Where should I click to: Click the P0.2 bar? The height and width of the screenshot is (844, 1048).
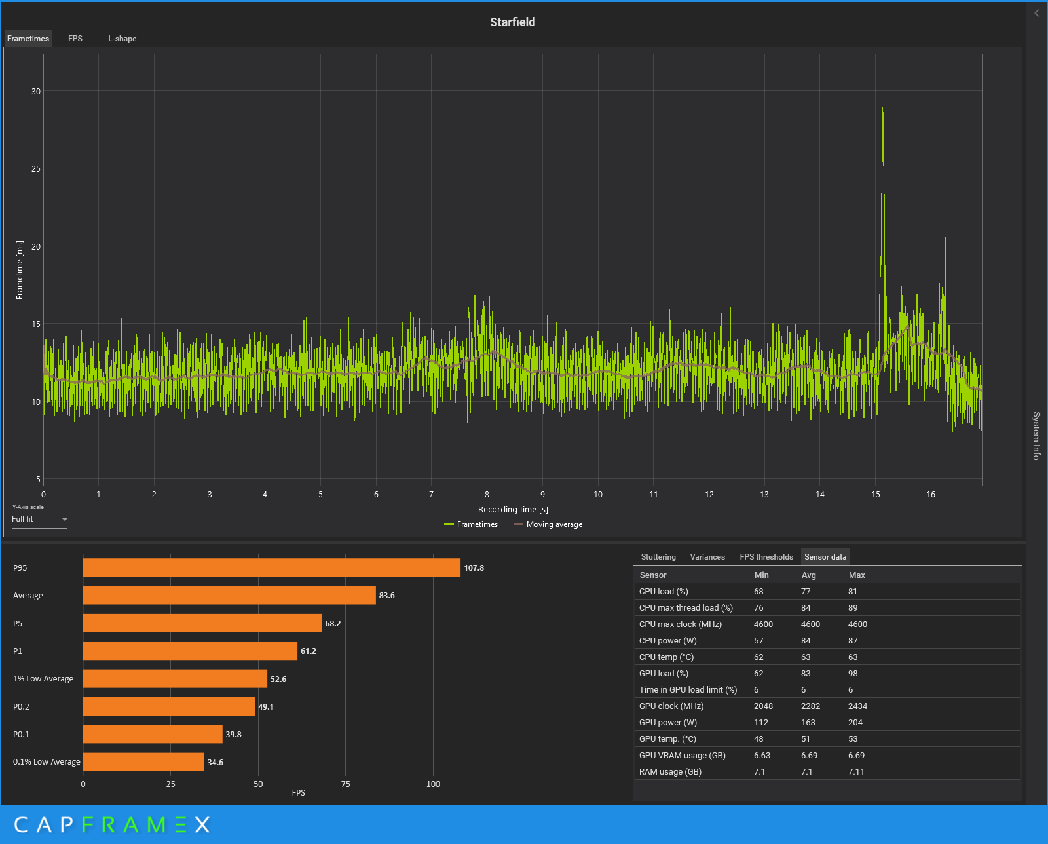click(x=169, y=706)
